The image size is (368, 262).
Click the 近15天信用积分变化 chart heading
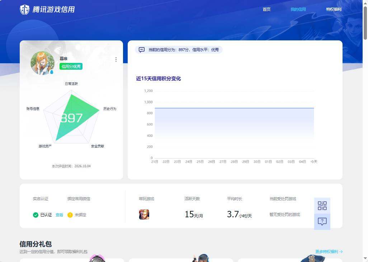[x=159, y=79]
